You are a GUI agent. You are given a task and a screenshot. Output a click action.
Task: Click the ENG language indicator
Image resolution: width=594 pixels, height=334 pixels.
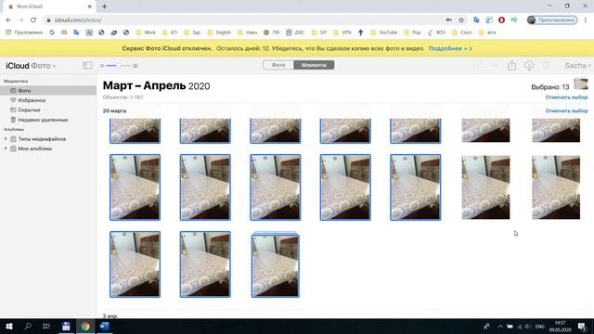(540, 327)
